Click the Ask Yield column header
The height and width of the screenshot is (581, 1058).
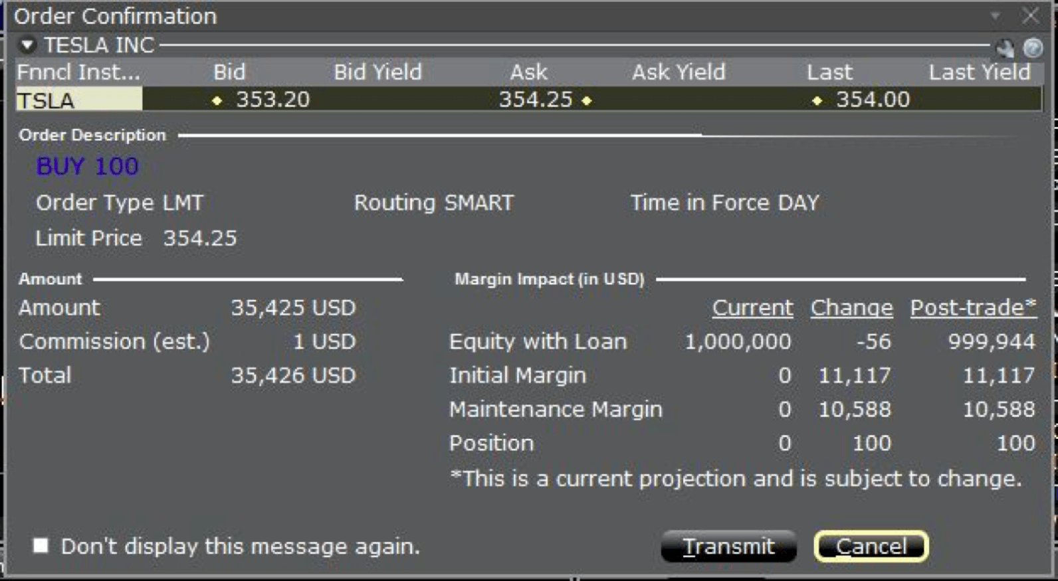point(680,72)
